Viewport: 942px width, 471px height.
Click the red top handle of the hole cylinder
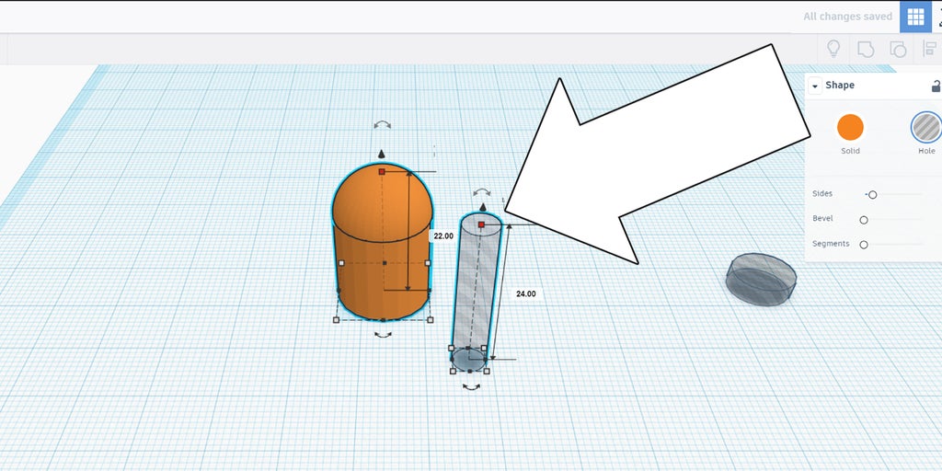click(x=481, y=224)
